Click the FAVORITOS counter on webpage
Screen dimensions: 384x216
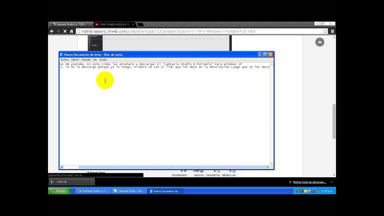coord(213,173)
